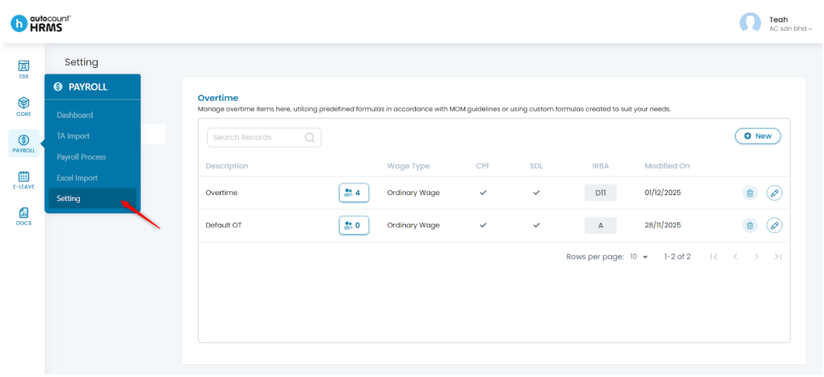Open the DOCS module icon
Viewport: 824px width, 377px height.
24,216
